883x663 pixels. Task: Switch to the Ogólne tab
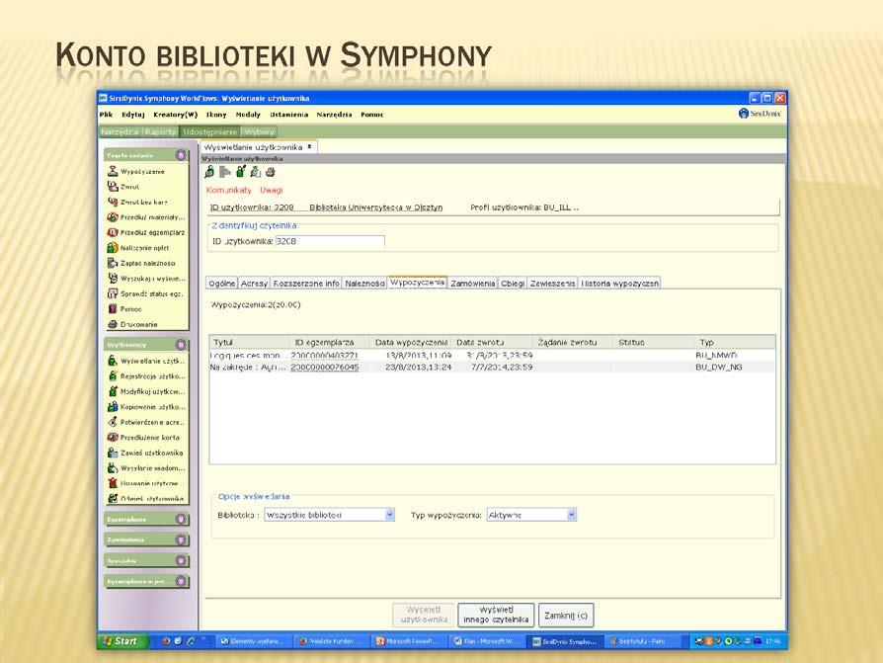(x=222, y=284)
